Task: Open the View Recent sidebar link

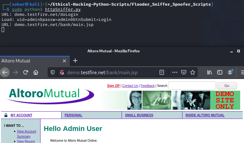Action: (26, 141)
